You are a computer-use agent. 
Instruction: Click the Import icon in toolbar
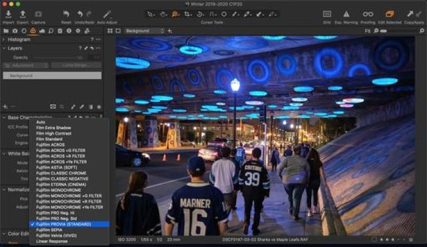coord(9,14)
